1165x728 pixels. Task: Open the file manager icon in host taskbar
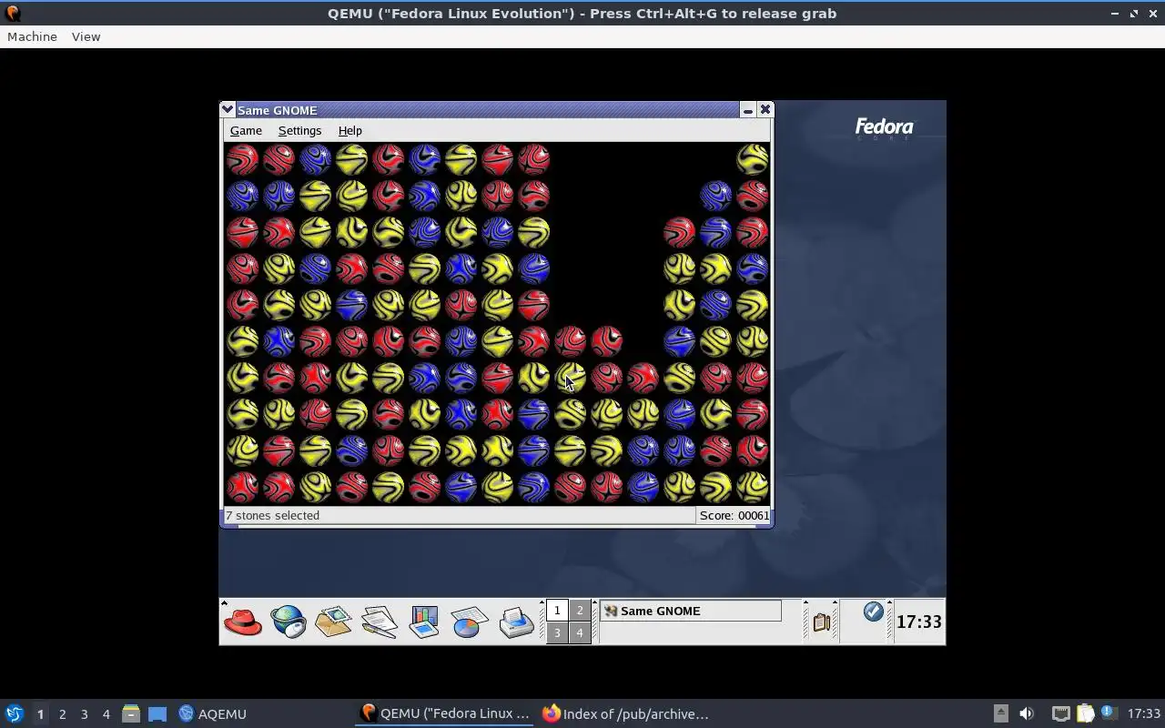(130, 713)
